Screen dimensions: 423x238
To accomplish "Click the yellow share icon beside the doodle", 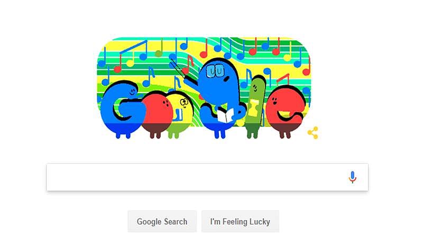I will click(313, 133).
